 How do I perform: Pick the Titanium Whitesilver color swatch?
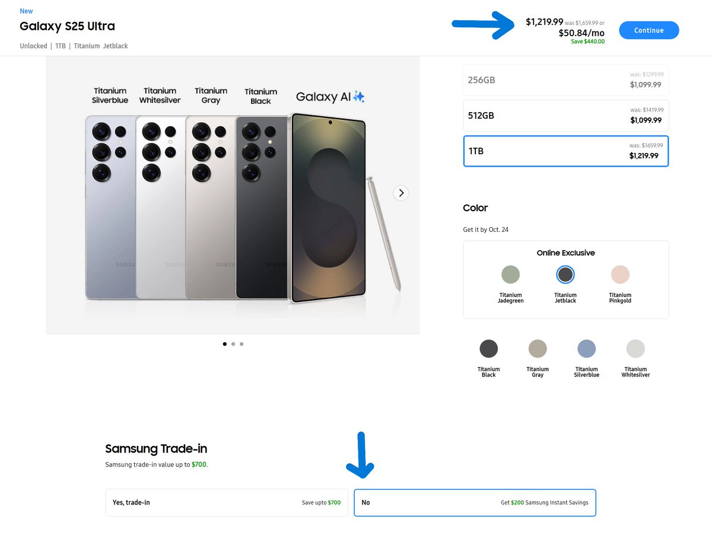[635, 349]
